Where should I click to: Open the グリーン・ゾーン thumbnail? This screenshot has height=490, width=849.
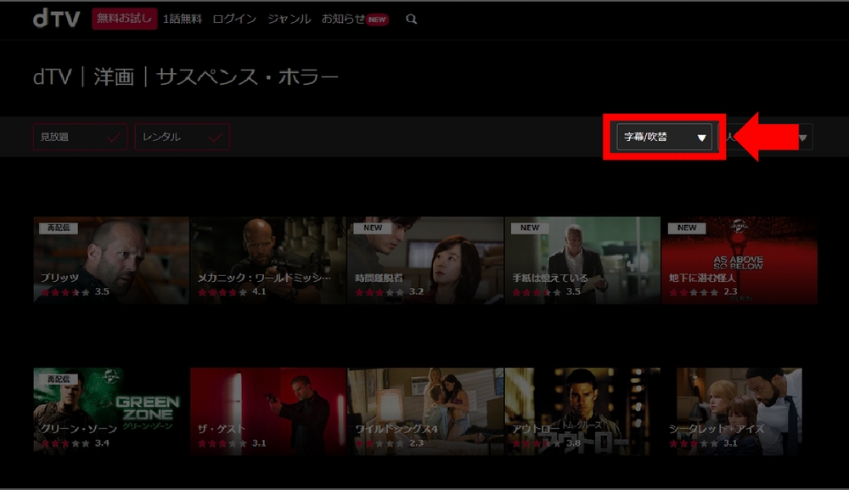click(x=111, y=412)
